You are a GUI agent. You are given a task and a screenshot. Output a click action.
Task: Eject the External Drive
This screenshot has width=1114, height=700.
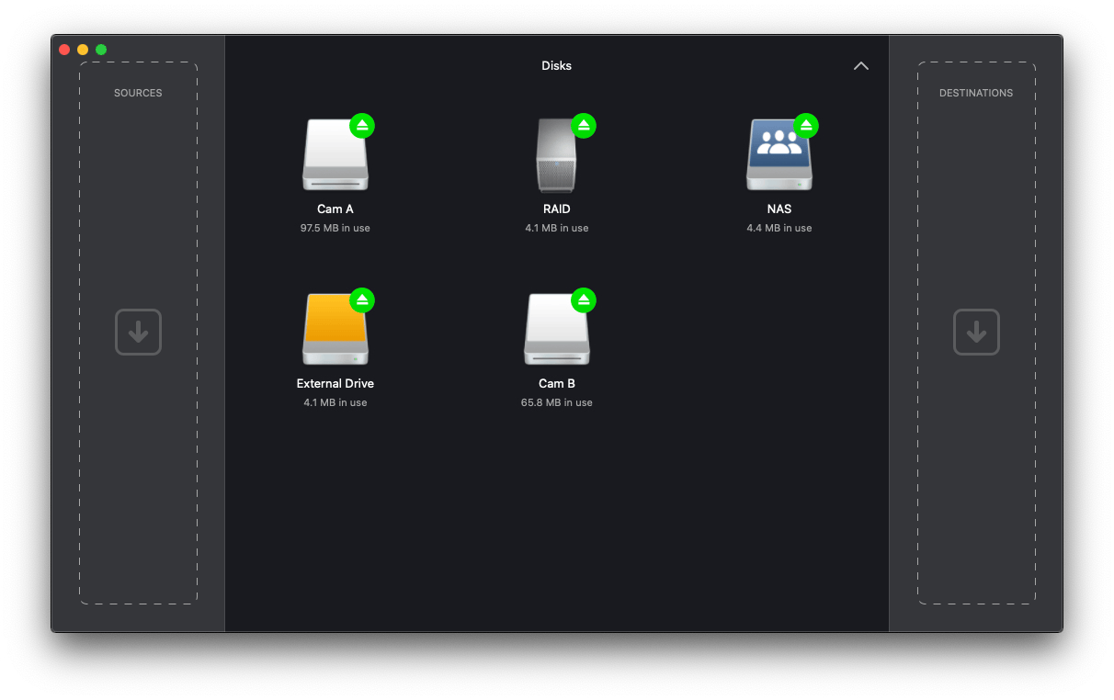point(361,300)
